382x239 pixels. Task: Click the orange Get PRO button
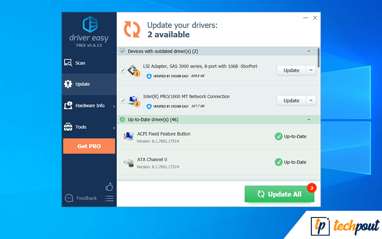click(89, 146)
